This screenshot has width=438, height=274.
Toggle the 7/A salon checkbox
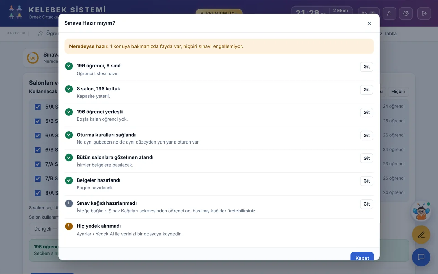[38, 164]
